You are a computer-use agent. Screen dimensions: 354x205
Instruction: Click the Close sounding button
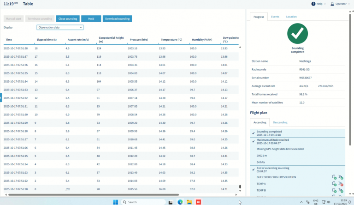pos(67,19)
